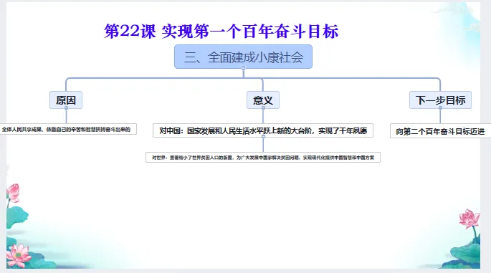
Task: Click the 全体人民共享成果 leaf node
Action: tap(68, 129)
